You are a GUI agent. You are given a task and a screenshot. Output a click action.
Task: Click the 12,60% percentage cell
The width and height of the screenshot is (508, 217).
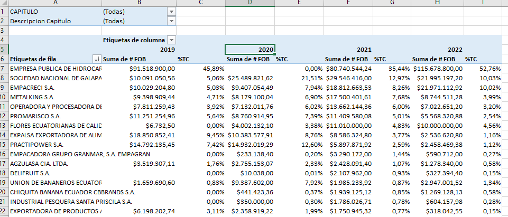click(299, 145)
